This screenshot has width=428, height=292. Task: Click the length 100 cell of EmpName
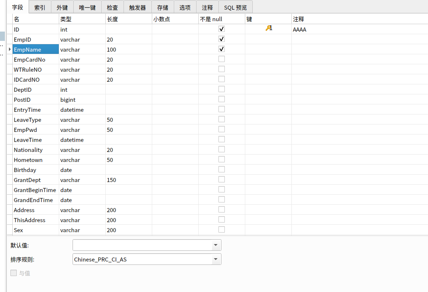128,49
